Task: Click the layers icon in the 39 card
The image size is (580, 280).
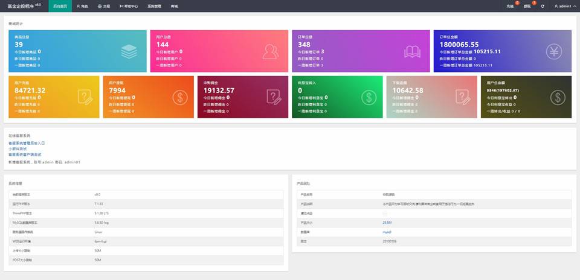Action: 129,52
